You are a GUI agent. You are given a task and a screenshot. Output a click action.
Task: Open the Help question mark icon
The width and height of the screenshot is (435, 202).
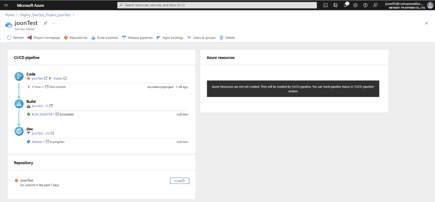coord(366,5)
